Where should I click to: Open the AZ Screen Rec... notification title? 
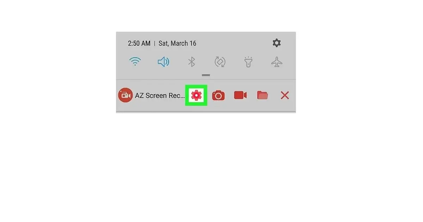tap(160, 95)
